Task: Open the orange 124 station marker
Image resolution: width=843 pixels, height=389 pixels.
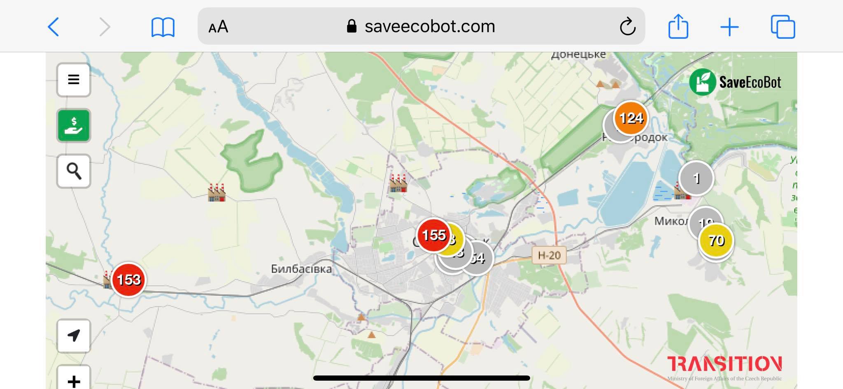Action: point(631,118)
